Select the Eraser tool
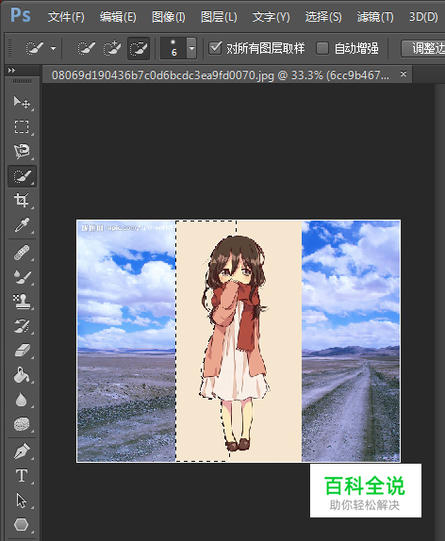This screenshot has height=541, width=445. click(x=22, y=351)
